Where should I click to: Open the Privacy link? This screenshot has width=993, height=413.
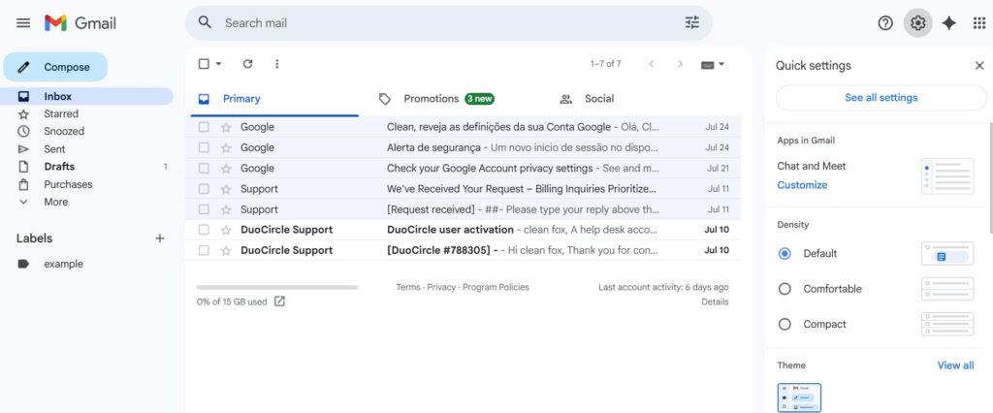click(x=441, y=287)
